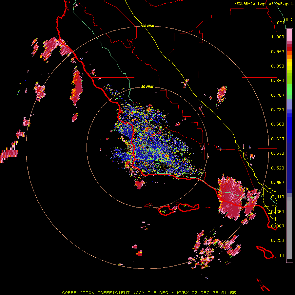Click the 0.467 scale value
This screenshot has height=295, width=295.
click(278, 183)
